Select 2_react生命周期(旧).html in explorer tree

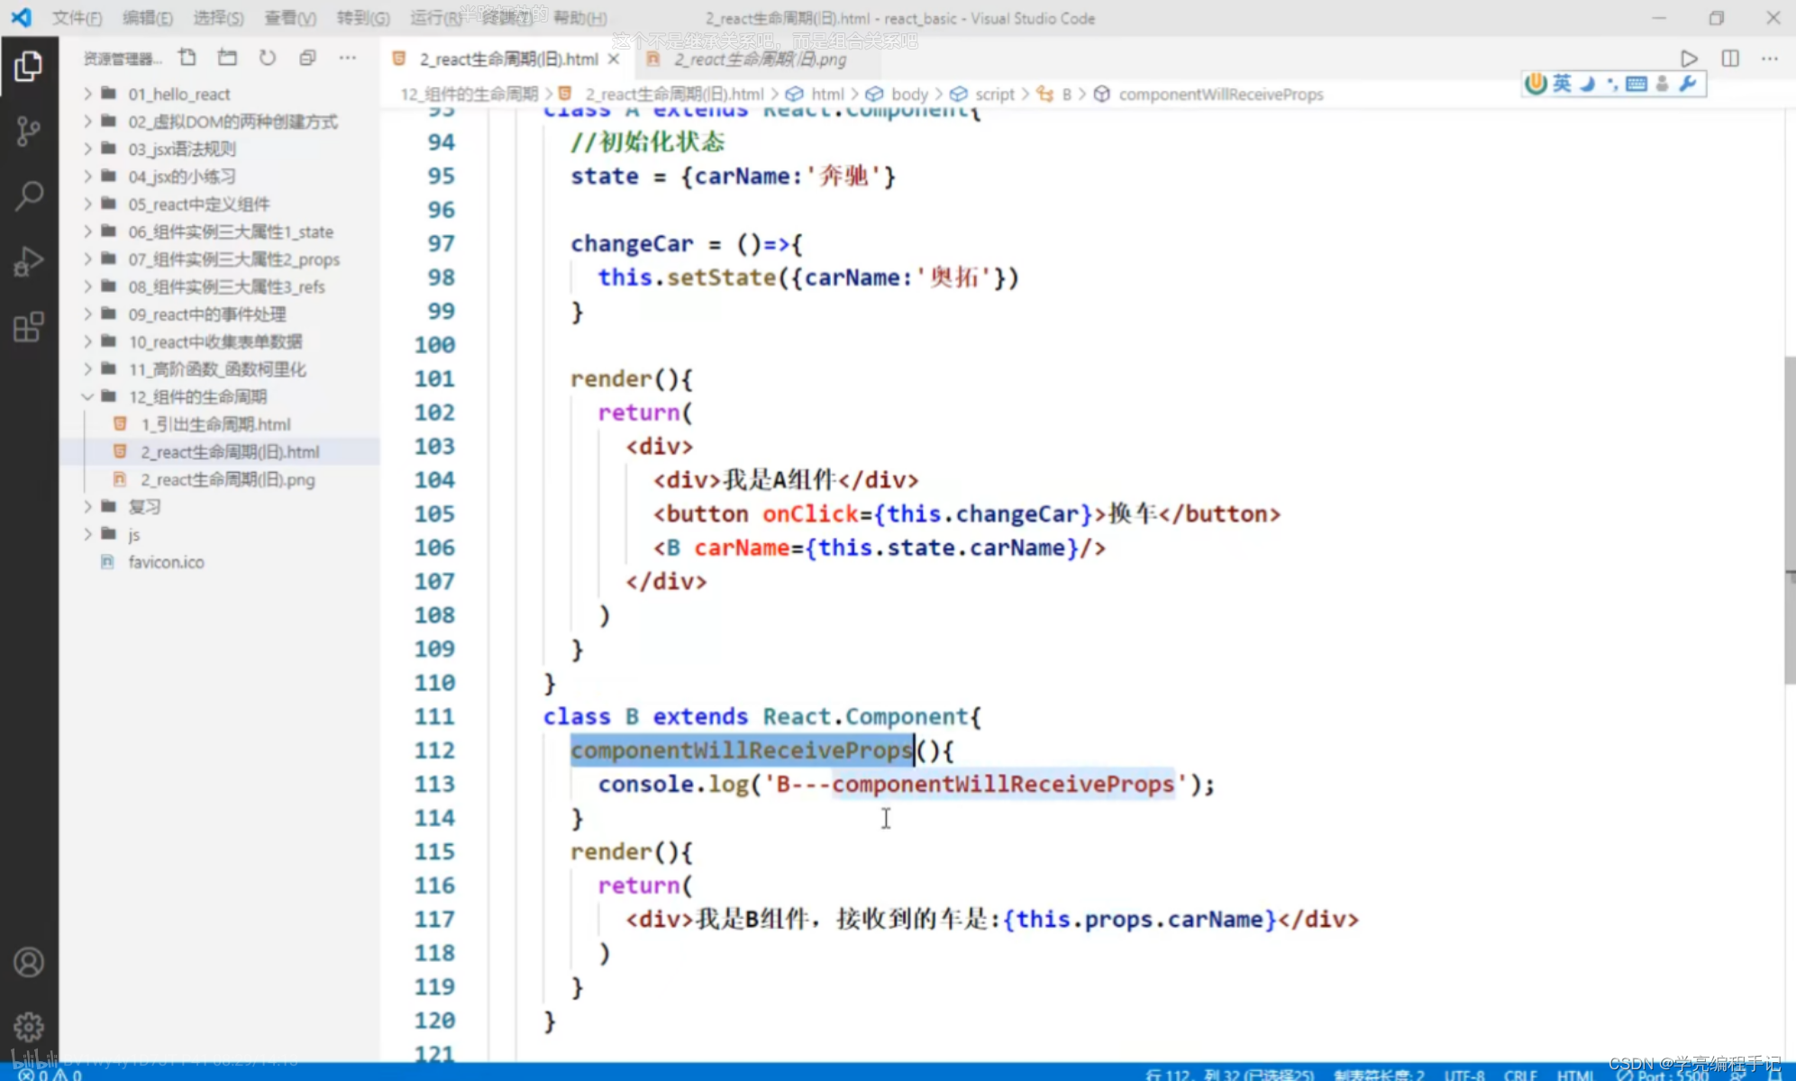coord(220,451)
